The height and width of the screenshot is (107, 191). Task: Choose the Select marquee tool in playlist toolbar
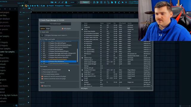point(39,6)
